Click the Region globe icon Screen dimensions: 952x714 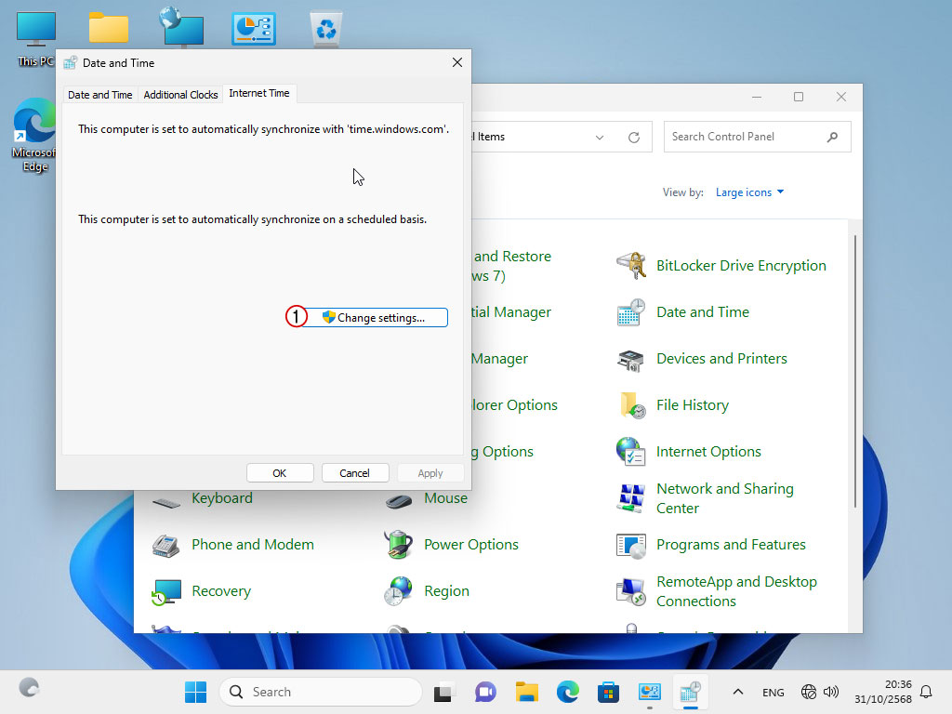[x=399, y=591]
